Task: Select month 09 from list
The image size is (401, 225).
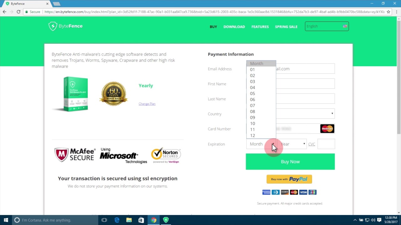Action: (261, 117)
